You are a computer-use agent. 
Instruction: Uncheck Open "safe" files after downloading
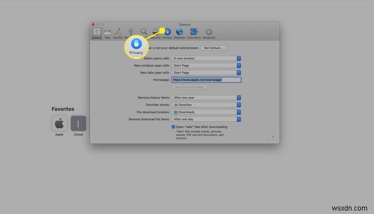pos(173,127)
